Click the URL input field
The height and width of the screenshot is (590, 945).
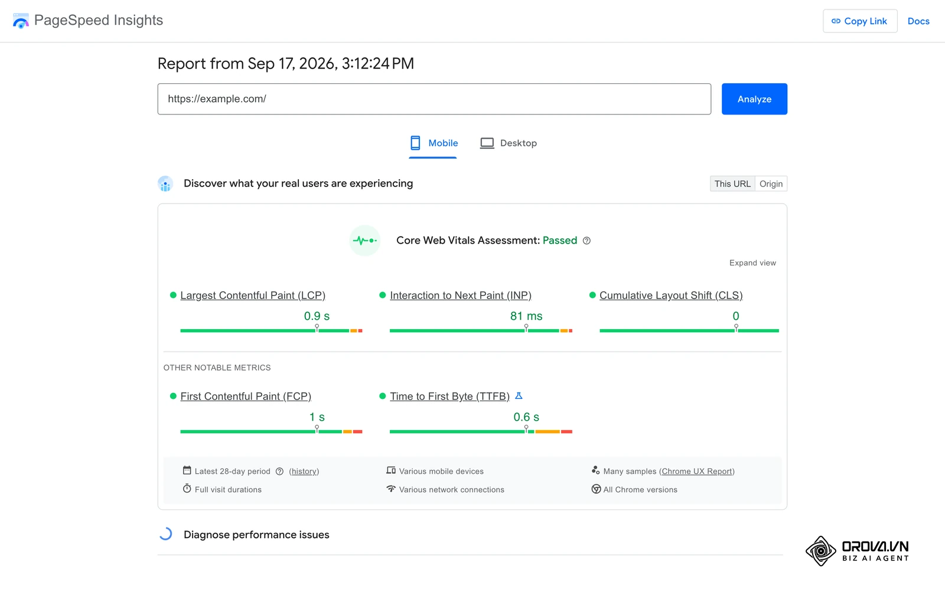[434, 99]
